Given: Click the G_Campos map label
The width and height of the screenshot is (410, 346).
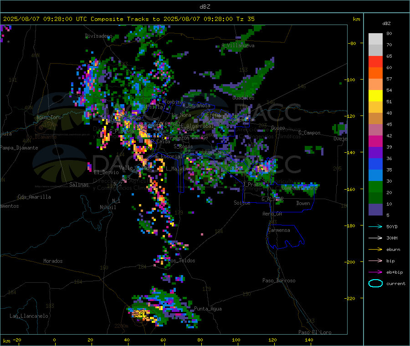Looking at the screenshot, I should [310, 133].
